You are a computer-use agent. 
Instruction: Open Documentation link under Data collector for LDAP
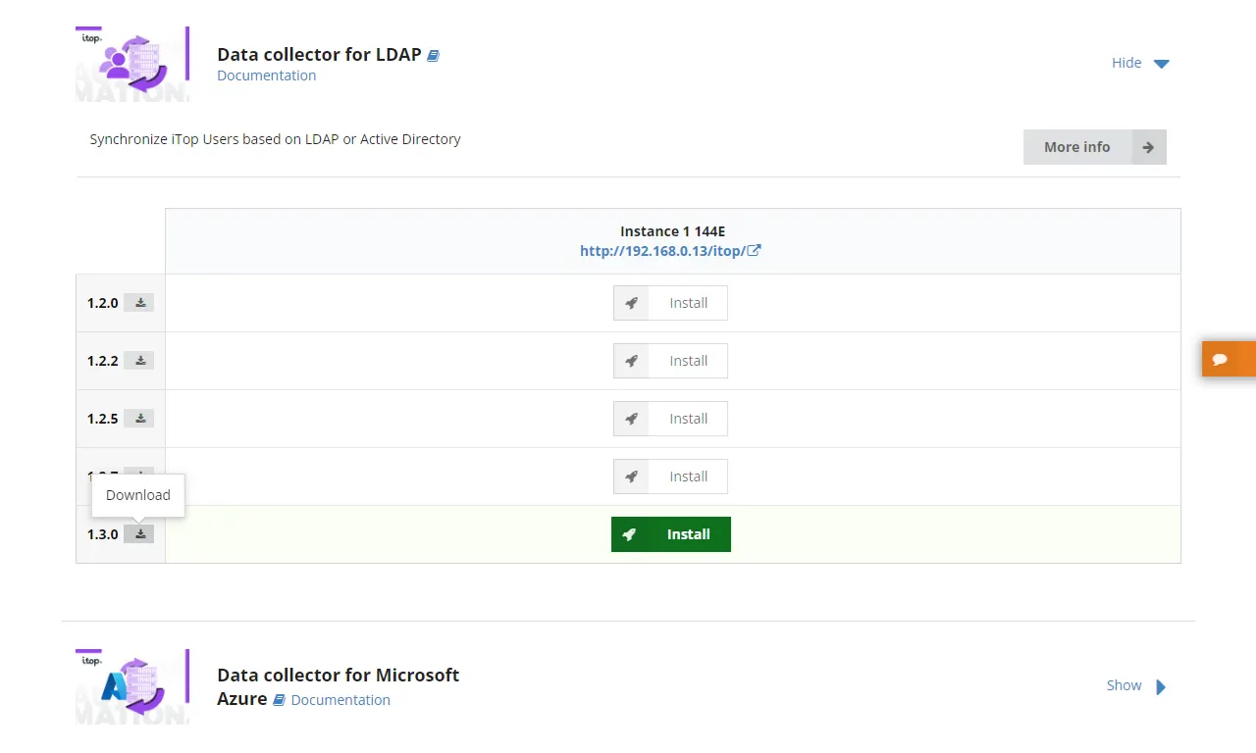tap(267, 75)
